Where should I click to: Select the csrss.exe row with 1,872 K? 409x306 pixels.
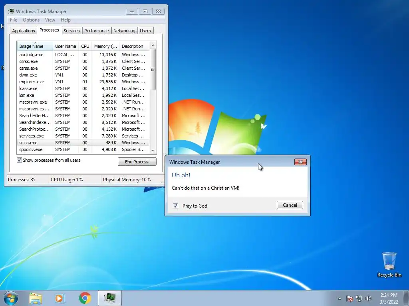pos(83,68)
